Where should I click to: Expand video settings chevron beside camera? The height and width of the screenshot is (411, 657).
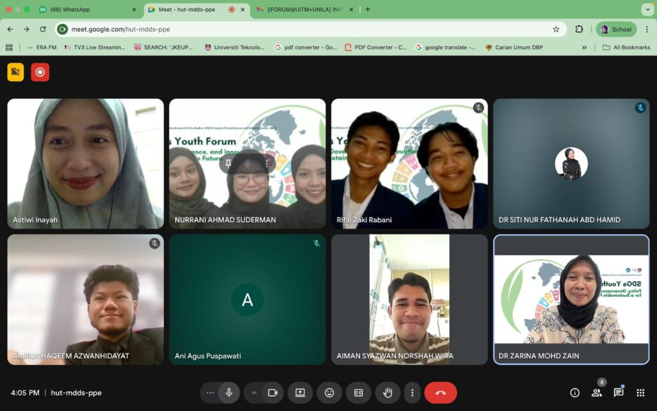pyautogui.click(x=254, y=392)
